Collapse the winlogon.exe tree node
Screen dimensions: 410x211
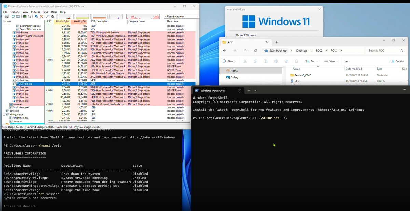pos(4,114)
